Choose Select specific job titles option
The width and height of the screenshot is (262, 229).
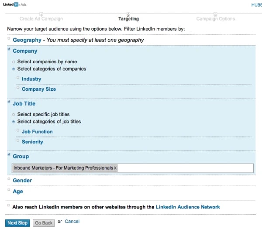tap(14, 114)
